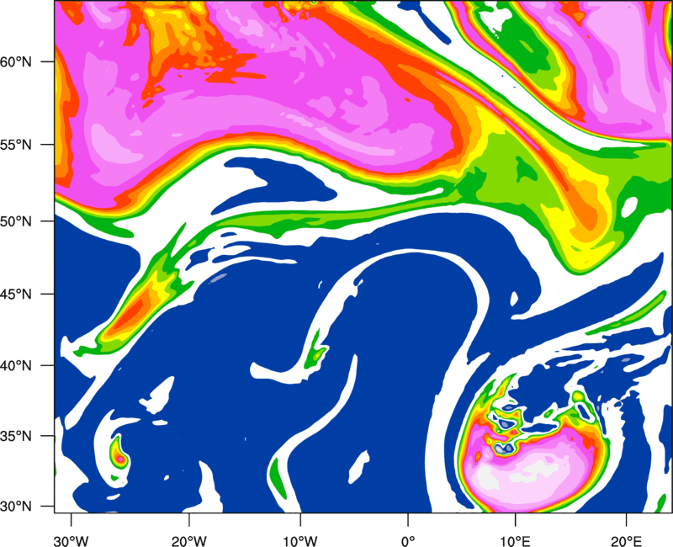Click the 60°N latitude label
673x547 pixels.
coord(16,61)
